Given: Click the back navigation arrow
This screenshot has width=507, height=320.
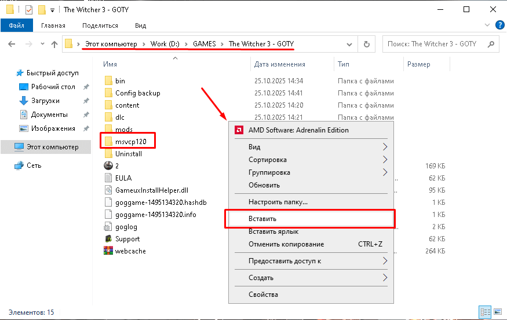Looking at the screenshot, I should coord(12,44).
